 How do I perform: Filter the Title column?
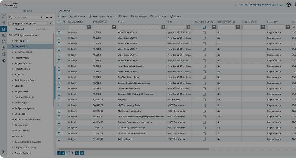(x=188, y=27)
